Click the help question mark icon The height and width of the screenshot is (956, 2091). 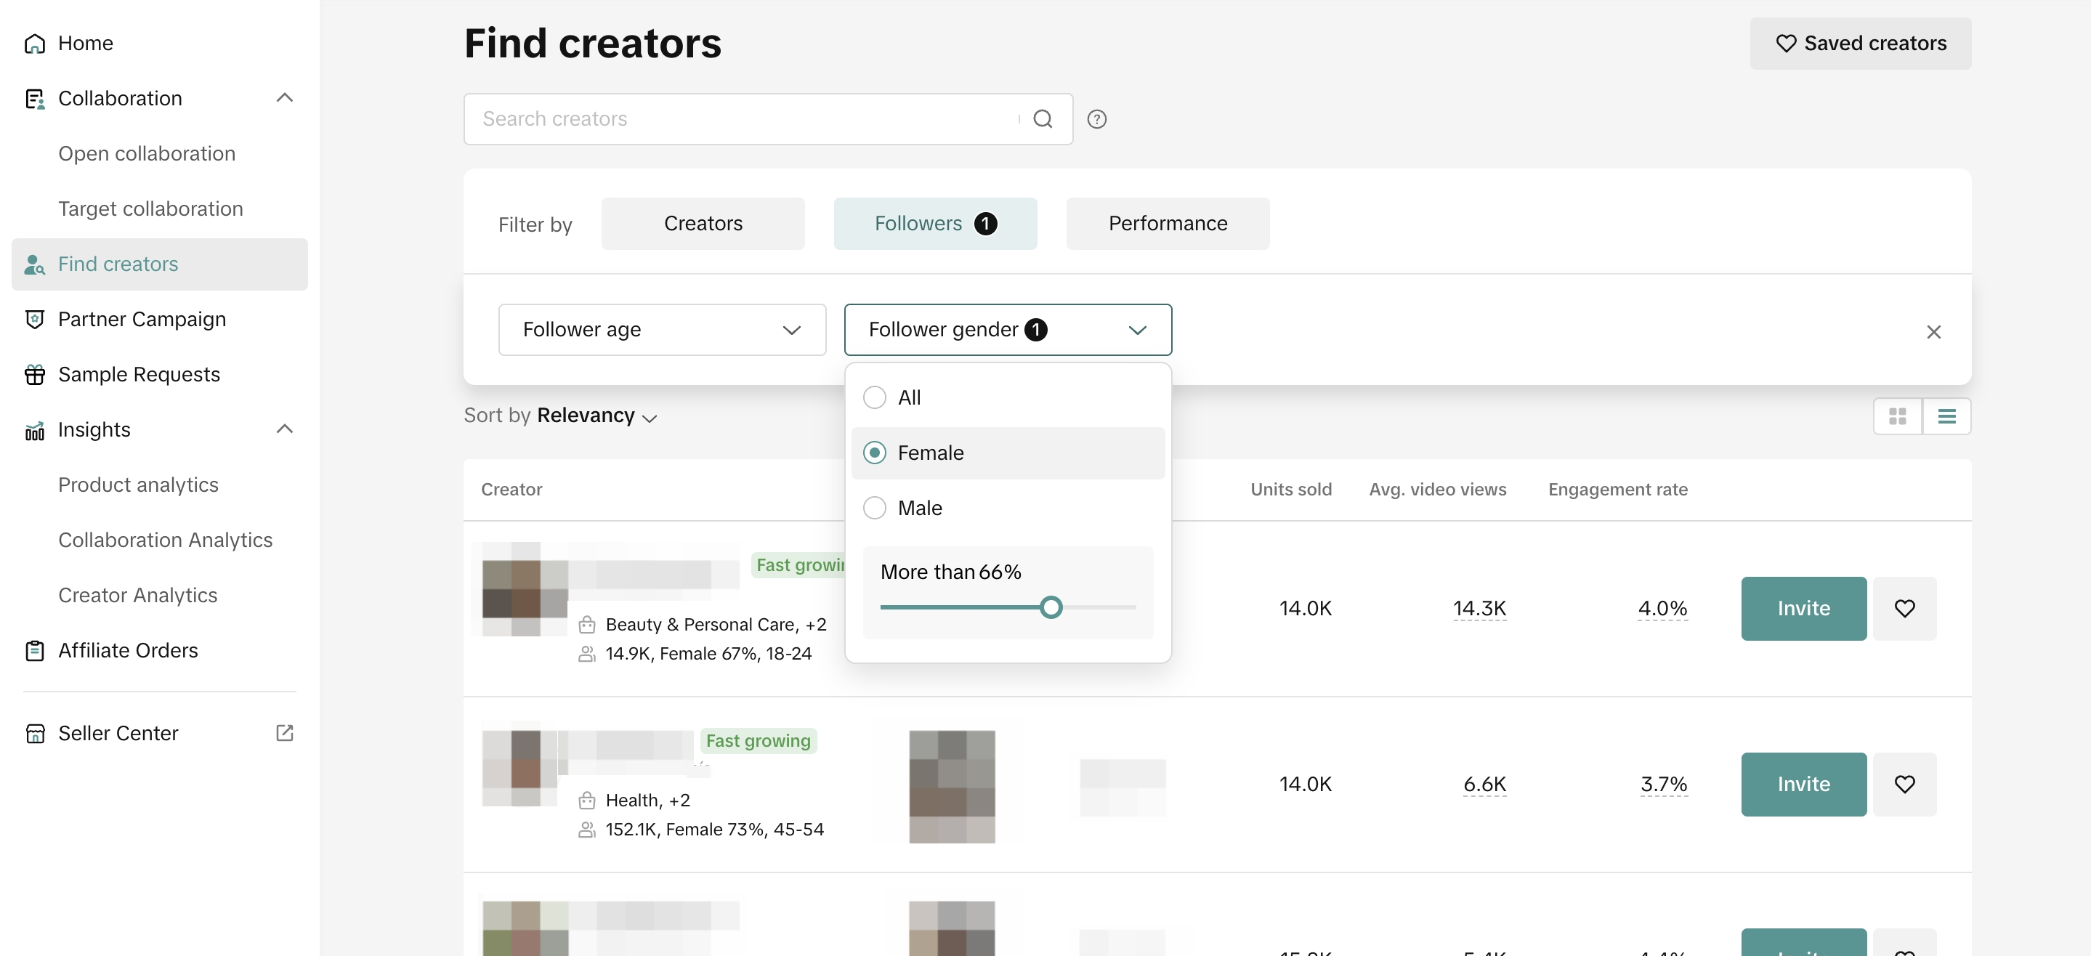pyautogui.click(x=1096, y=119)
